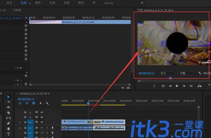Play audio only in Effect Controls
Screen dimensions: 211x138
pos(123,88)
